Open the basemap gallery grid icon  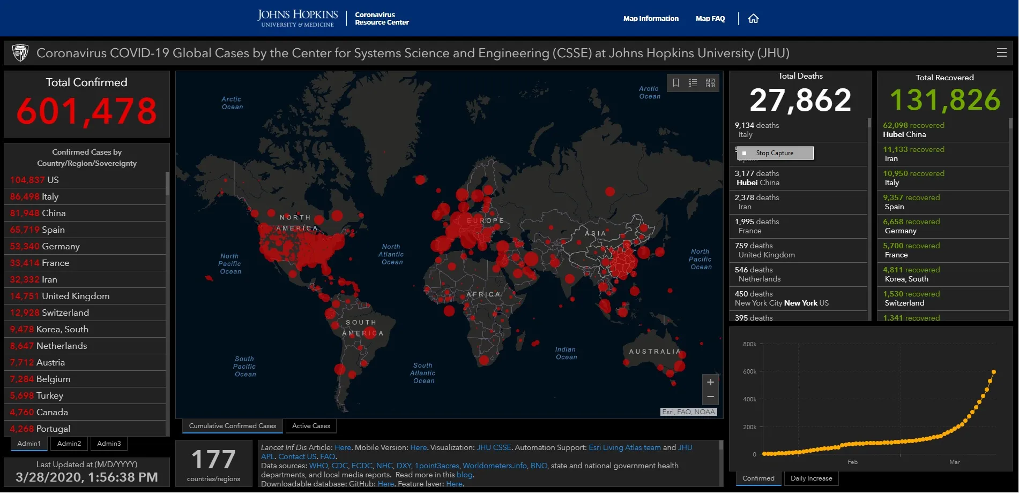click(710, 83)
